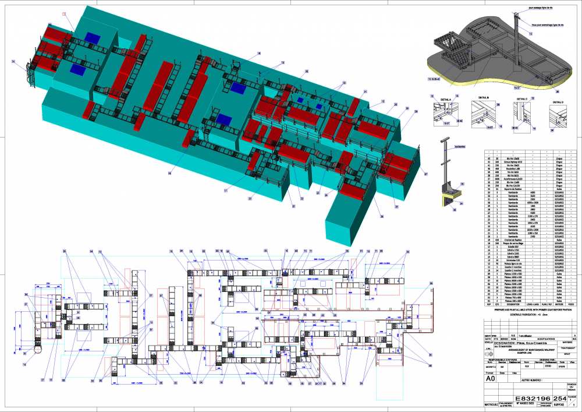Select the DETAIL D label

tap(558, 101)
